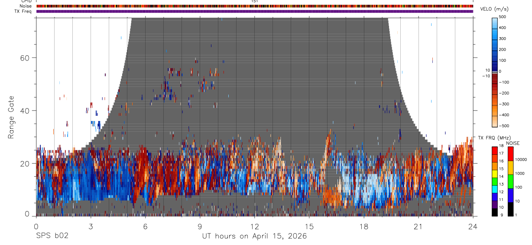Select the red segment of the TX FRQ colorbar
Viewport: 532px width, 245px height.
click(495, 151)
